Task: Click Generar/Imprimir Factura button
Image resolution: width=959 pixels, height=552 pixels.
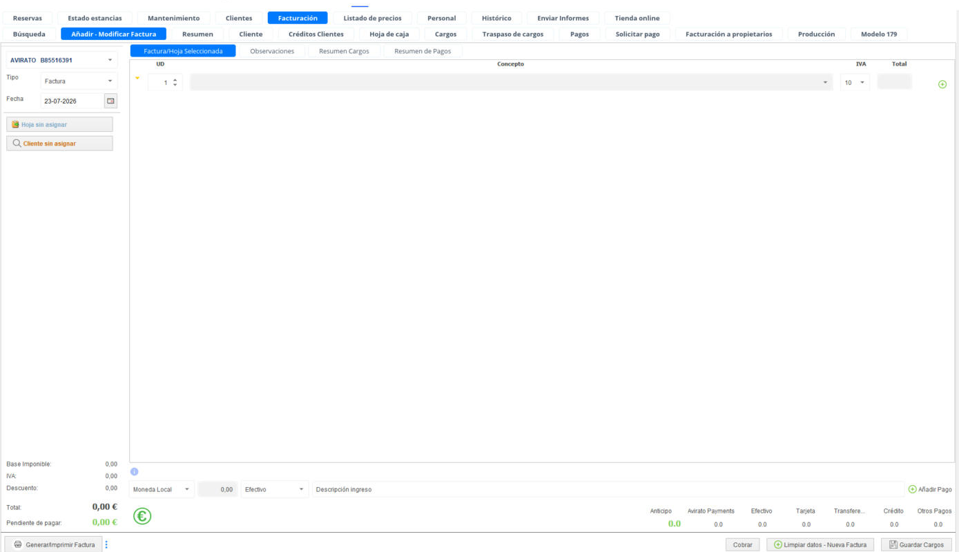Action: click(x=54, y=544)
